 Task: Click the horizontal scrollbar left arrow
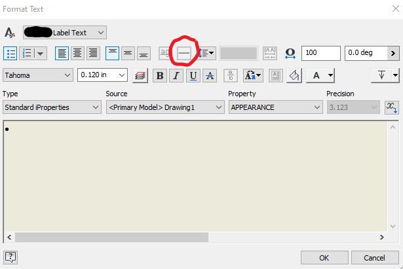click(9, 237)
